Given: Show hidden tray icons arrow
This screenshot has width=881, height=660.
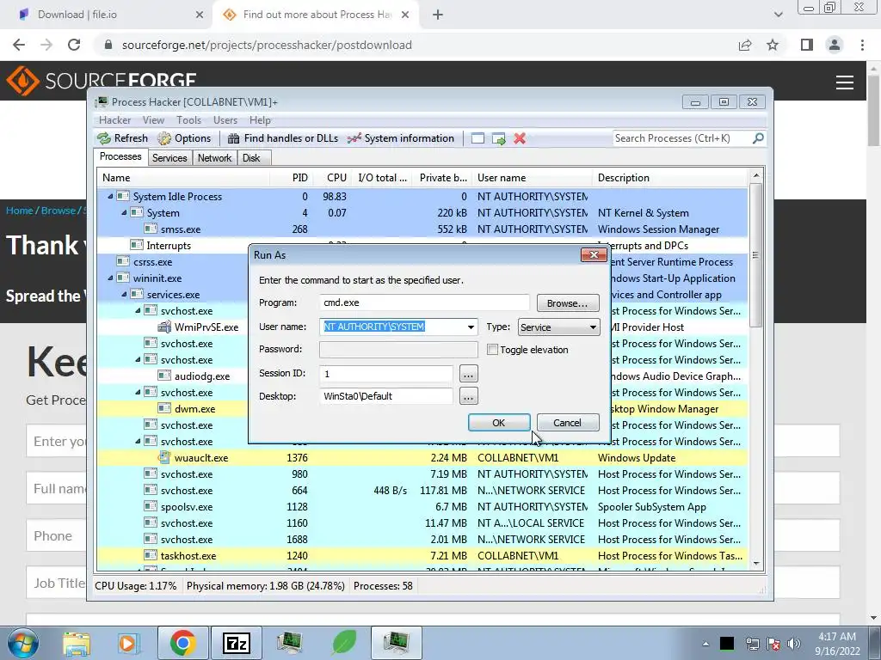Looking at the screenshot, I should (x=705, y=644).
